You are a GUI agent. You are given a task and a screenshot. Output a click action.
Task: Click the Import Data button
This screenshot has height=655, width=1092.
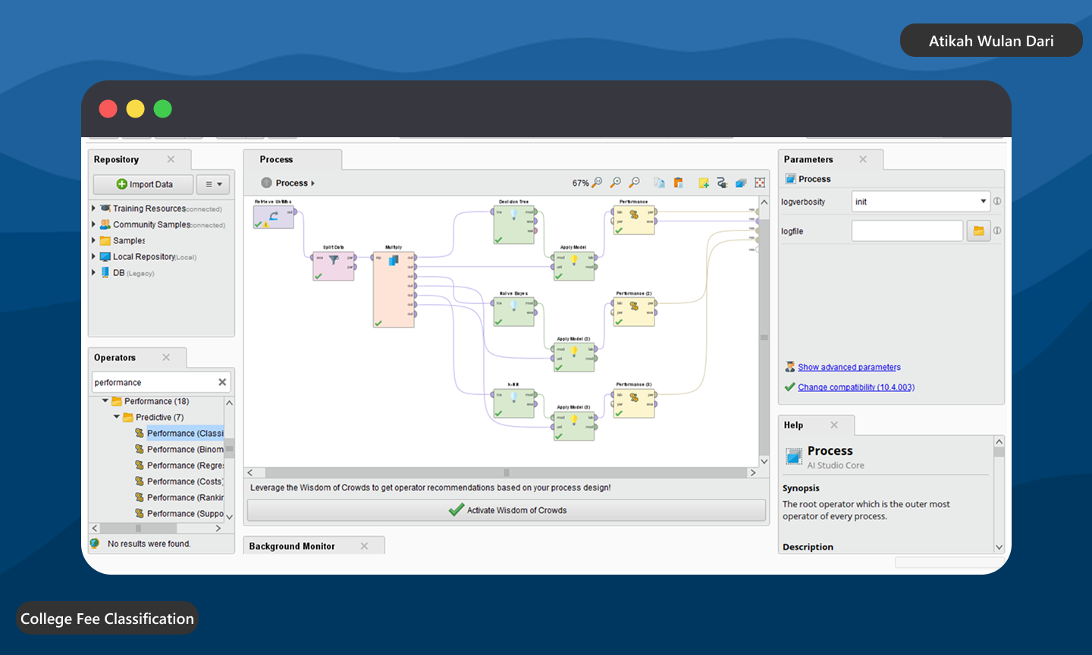143,184
